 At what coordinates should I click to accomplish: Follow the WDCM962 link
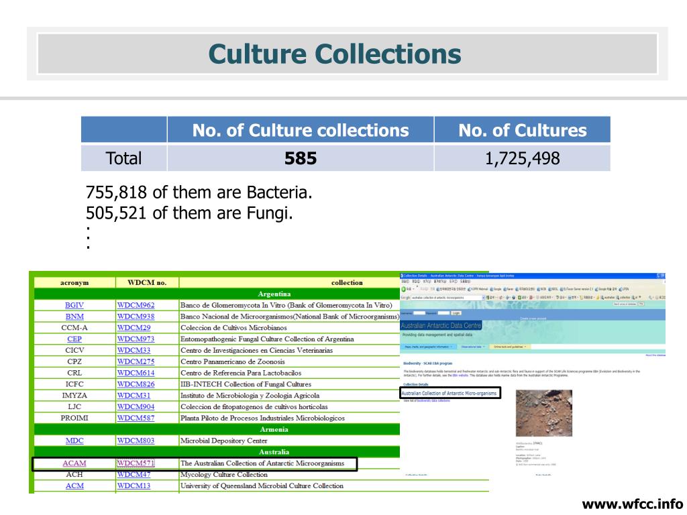[136, 305]
